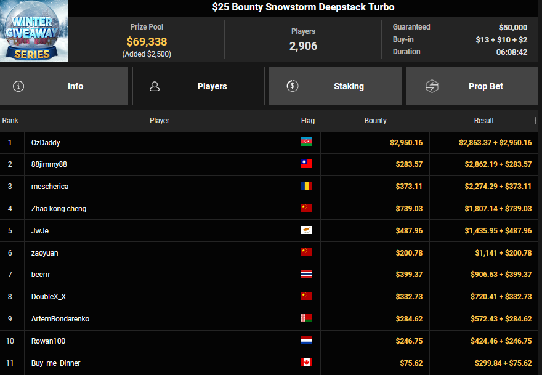Viewport: 542px width, 375px height.
Task: Click the Info tab's circled i icon
Action: pos(18,86)
